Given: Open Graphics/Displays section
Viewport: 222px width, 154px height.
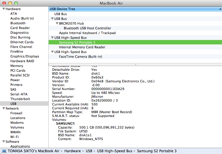Looking at the screenshot, I should pyautogui.click(x=25, y=56).
